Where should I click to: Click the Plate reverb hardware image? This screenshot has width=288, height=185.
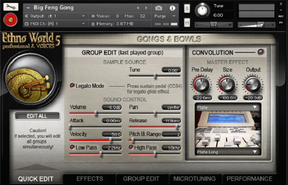[x=228, y=130]
